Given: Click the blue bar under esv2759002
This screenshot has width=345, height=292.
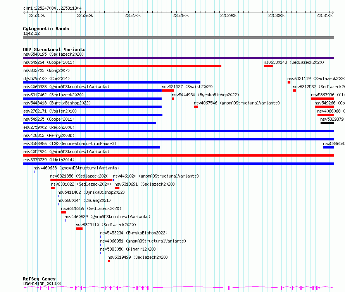Looking at the screenshot, I should coord(178,131).
